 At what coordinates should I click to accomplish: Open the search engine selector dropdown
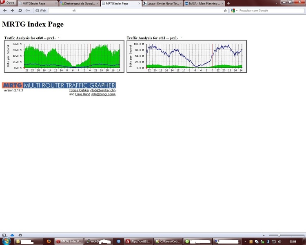(234, 11)
